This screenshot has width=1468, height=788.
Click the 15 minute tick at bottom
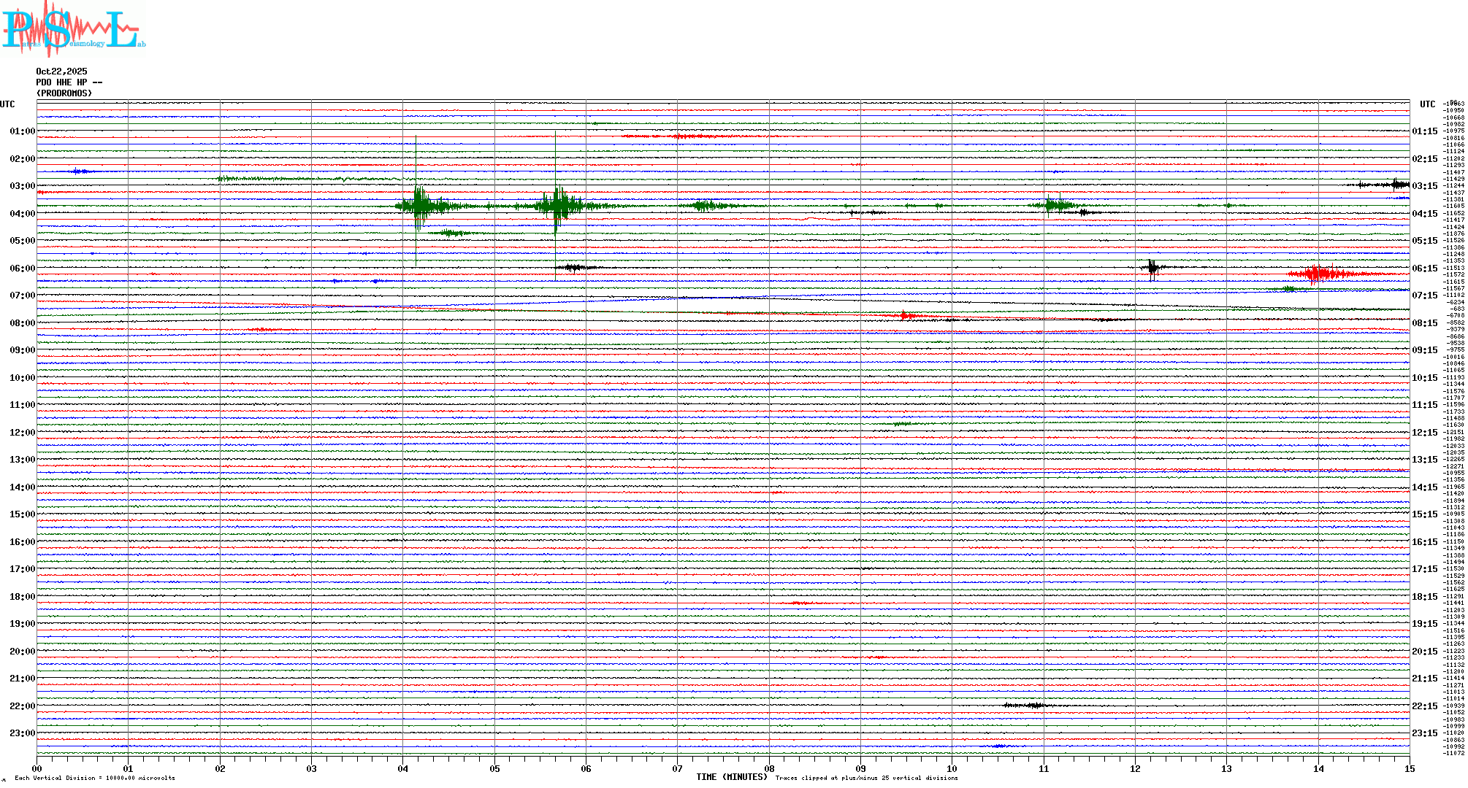[1409, 768]
